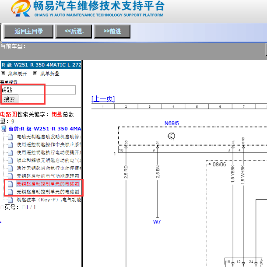
Task: Open the 上一页 previous page link
Action: coord(103,99)
